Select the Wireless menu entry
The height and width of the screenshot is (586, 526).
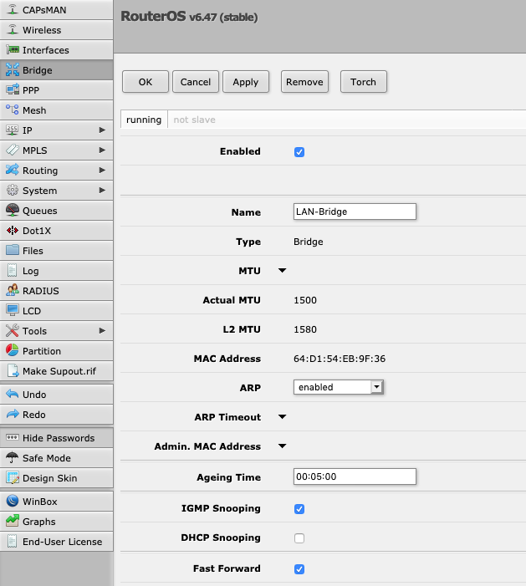(57, 30)
